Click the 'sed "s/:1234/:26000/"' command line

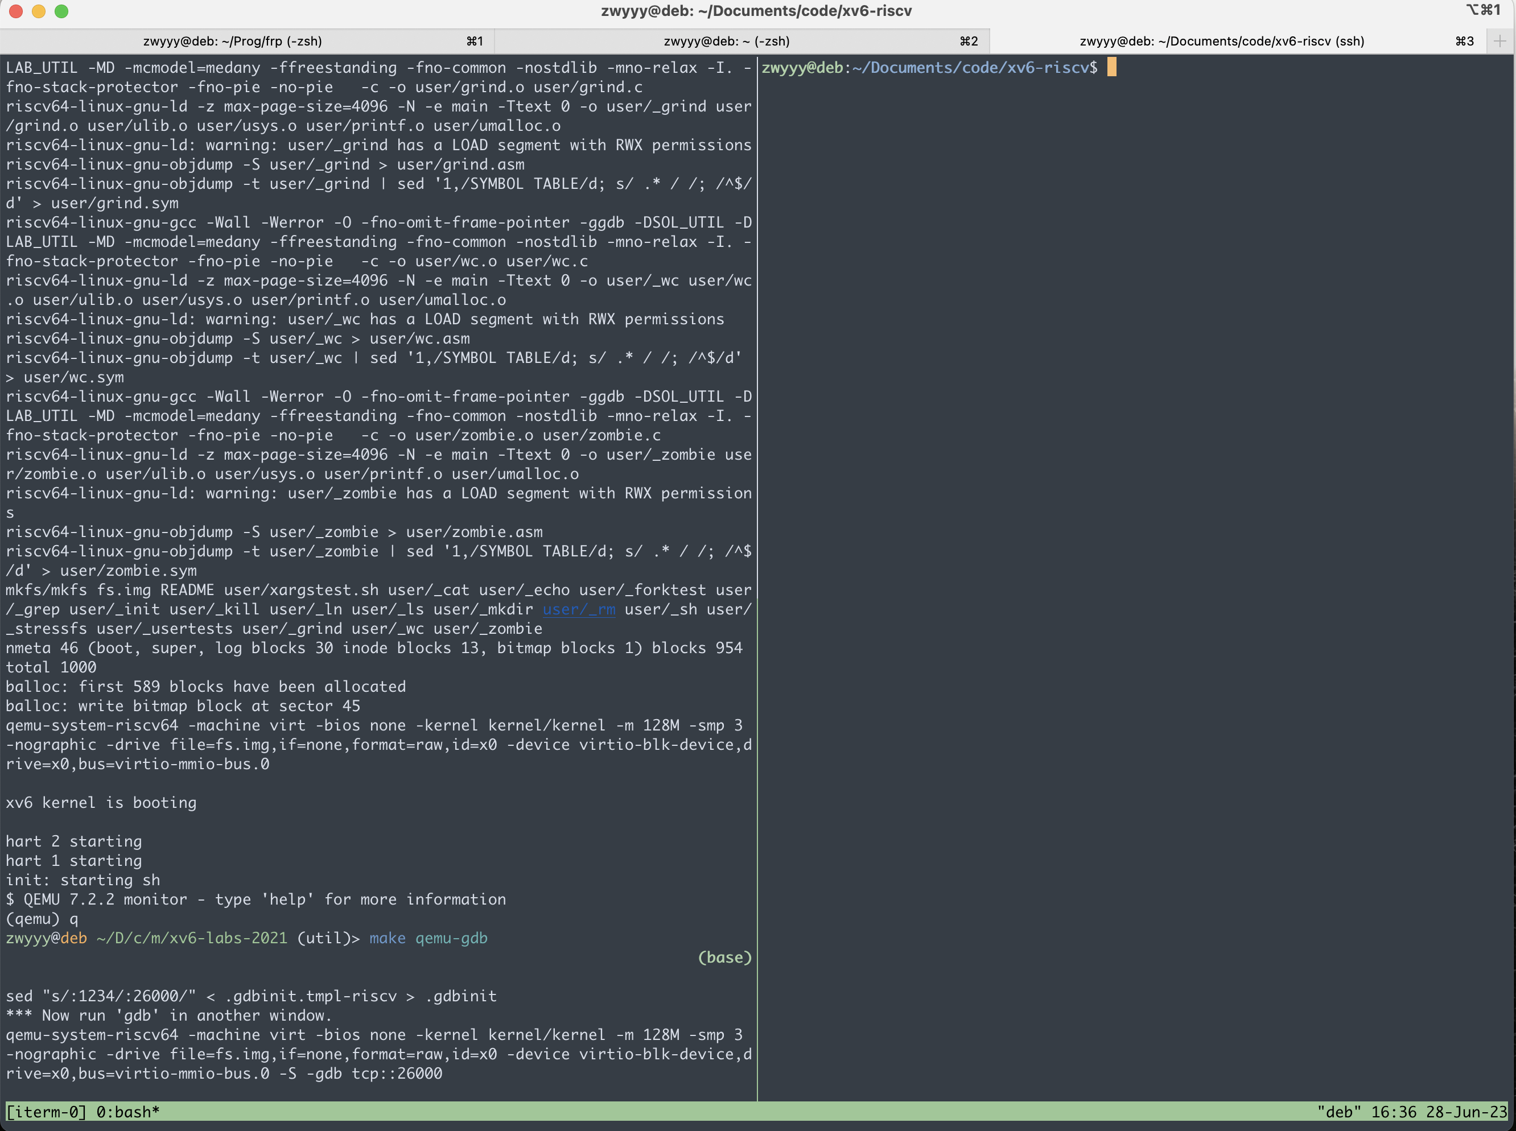coord(252,996)
